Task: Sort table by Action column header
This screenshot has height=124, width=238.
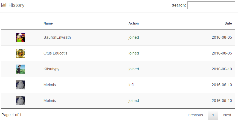Action: tap(133, 23)
